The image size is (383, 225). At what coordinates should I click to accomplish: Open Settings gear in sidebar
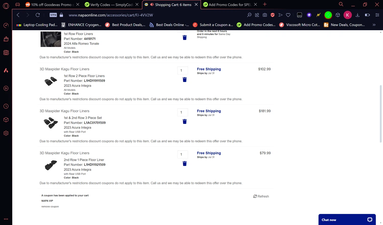[6, 133]
